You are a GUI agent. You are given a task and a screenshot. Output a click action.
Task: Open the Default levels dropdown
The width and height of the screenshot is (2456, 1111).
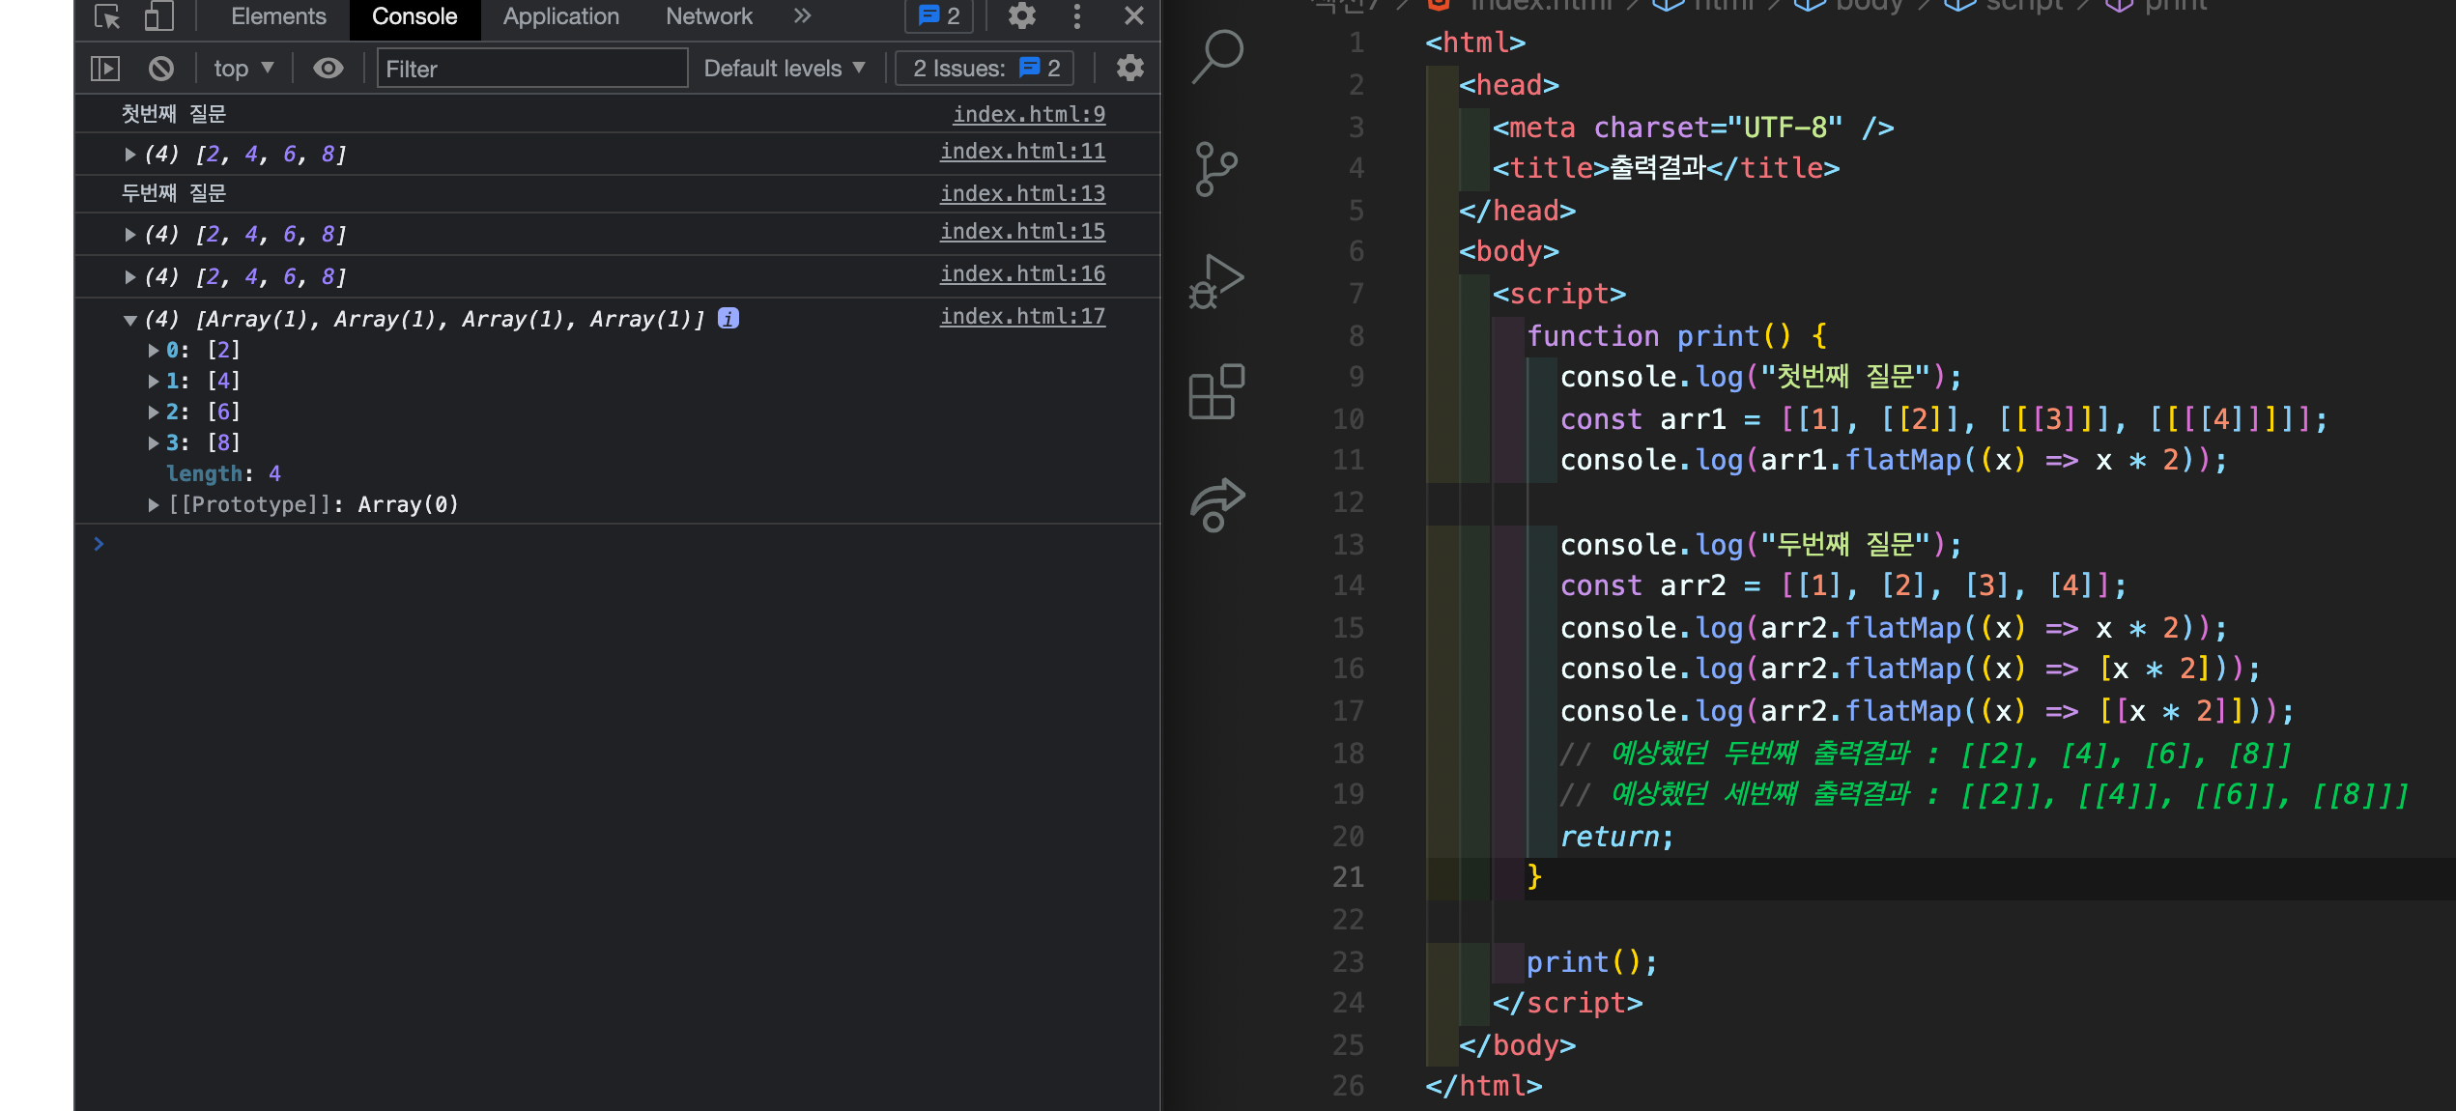pos(784,69)
